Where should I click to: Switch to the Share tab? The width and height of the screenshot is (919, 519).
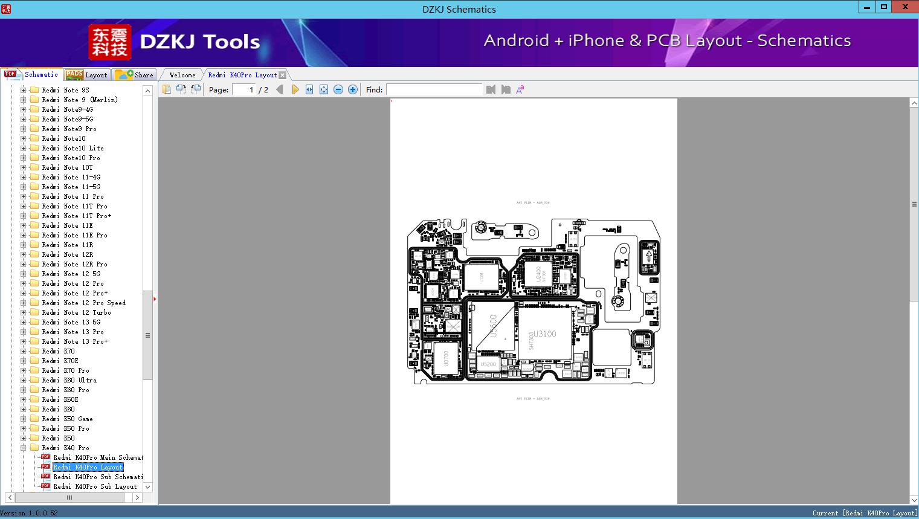click(134, 75)
